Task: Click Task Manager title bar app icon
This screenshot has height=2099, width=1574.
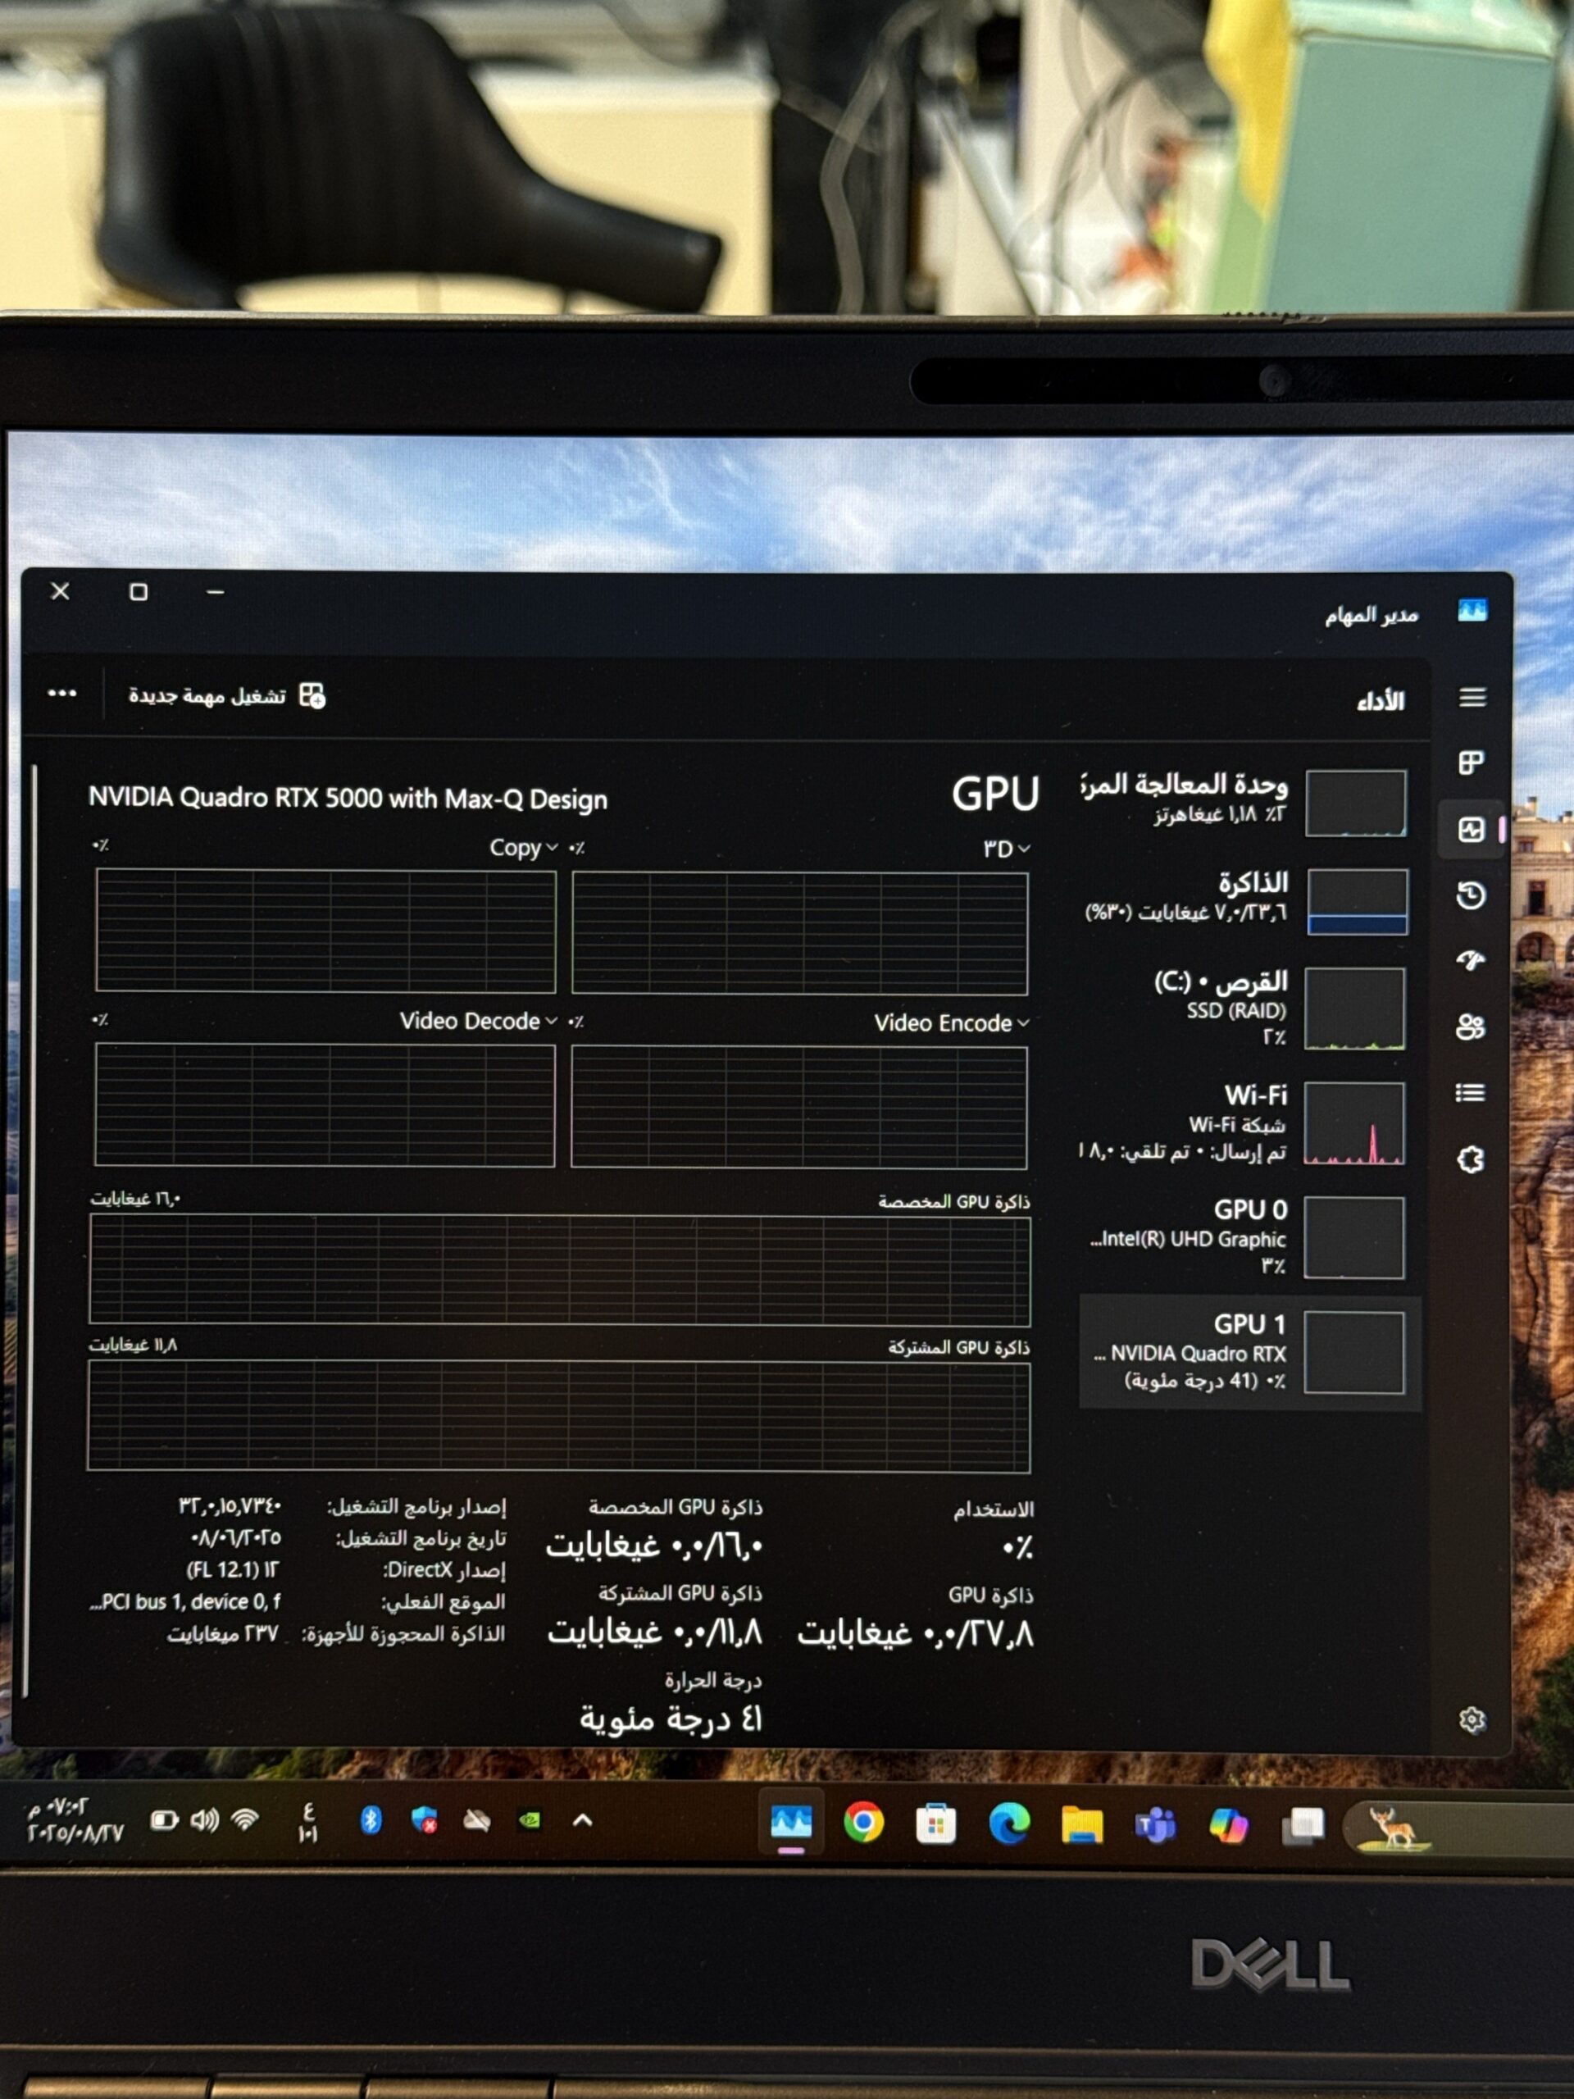Action: pos(1472,610)
